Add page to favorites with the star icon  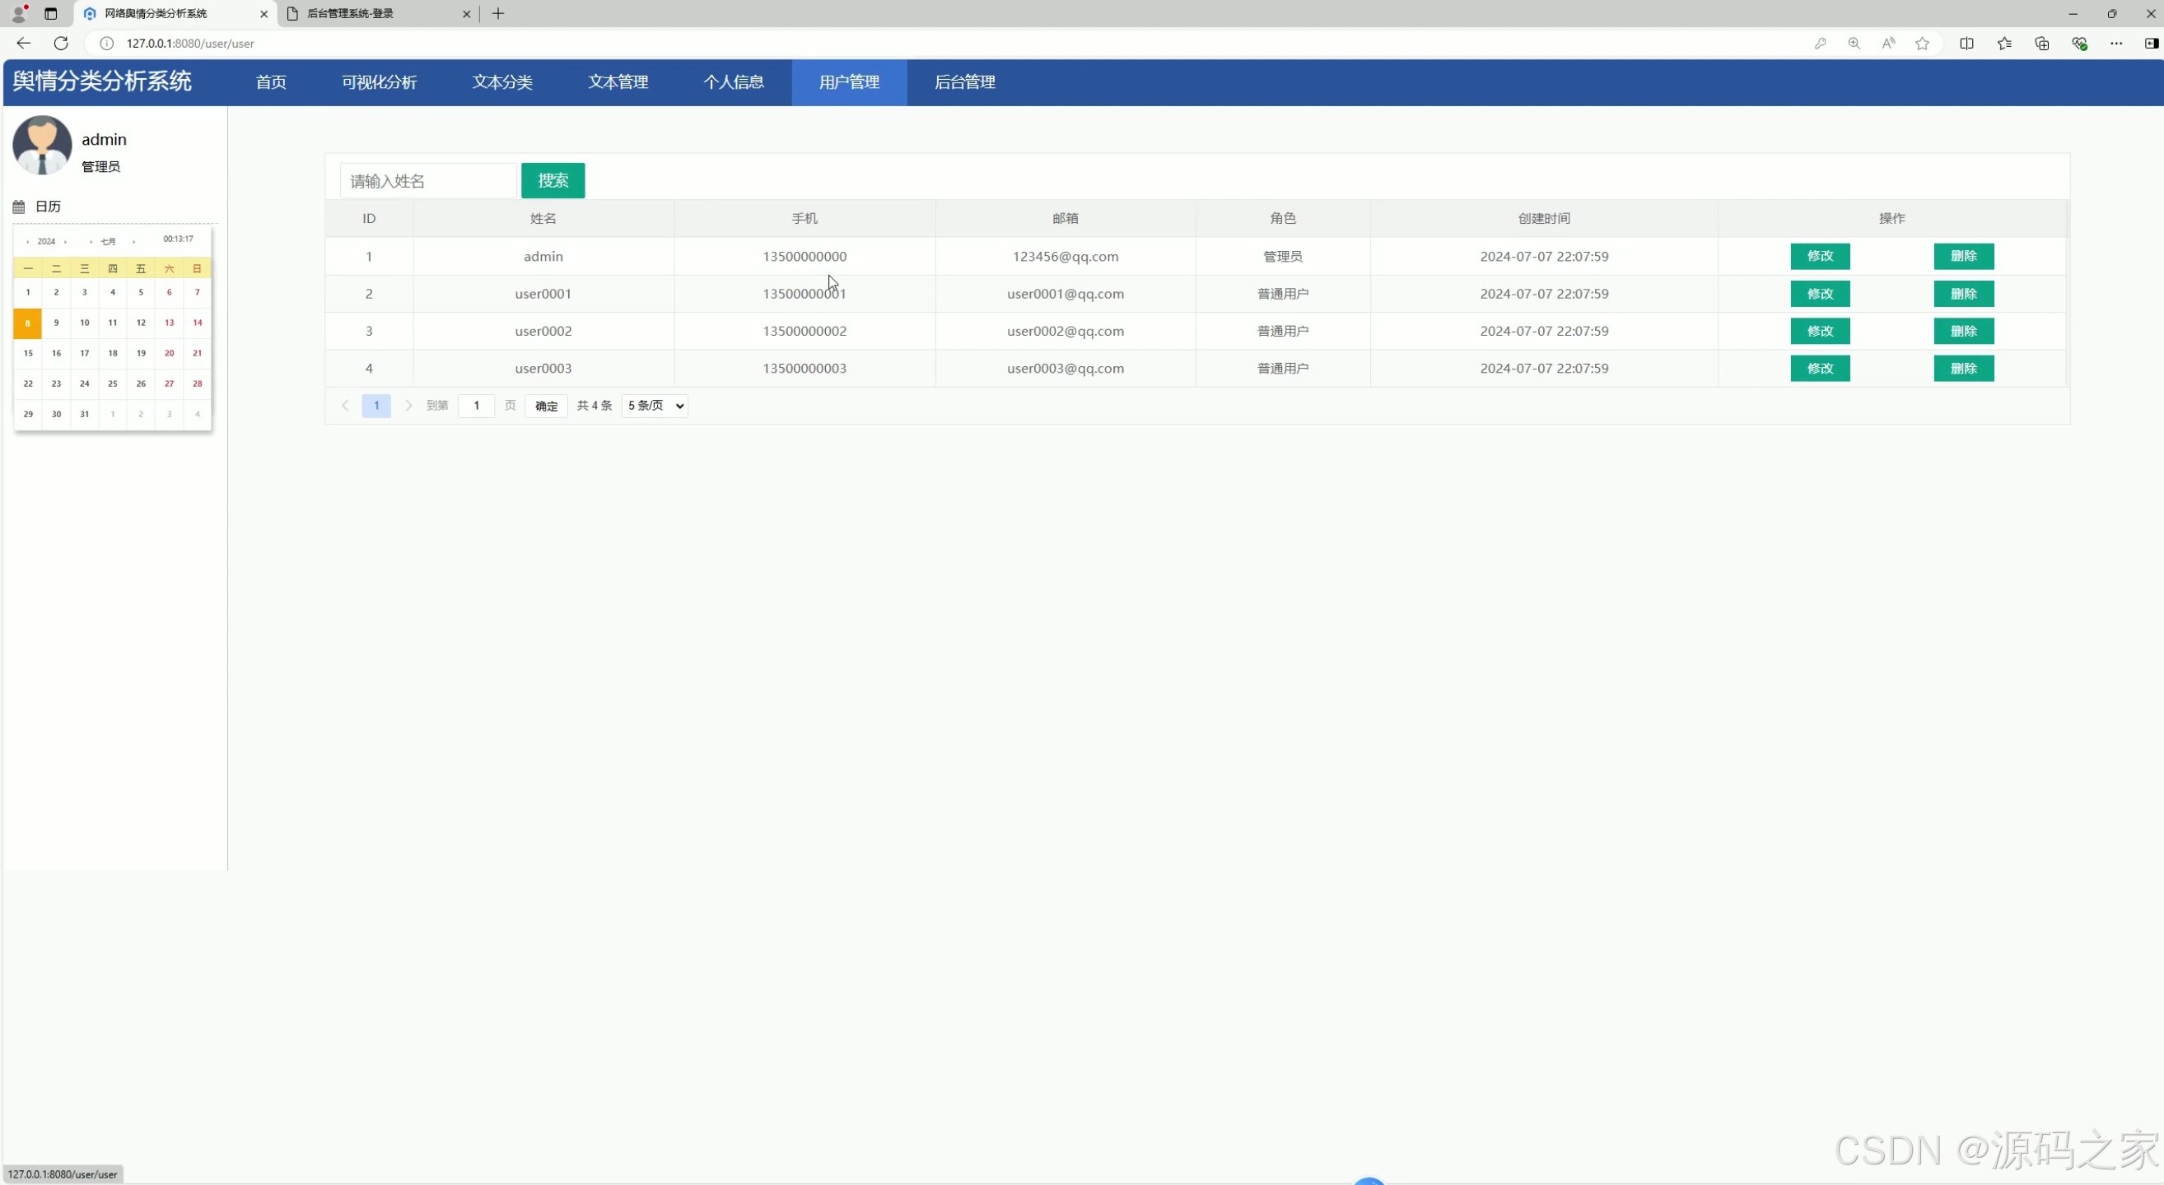click(x=1922, y=43)
